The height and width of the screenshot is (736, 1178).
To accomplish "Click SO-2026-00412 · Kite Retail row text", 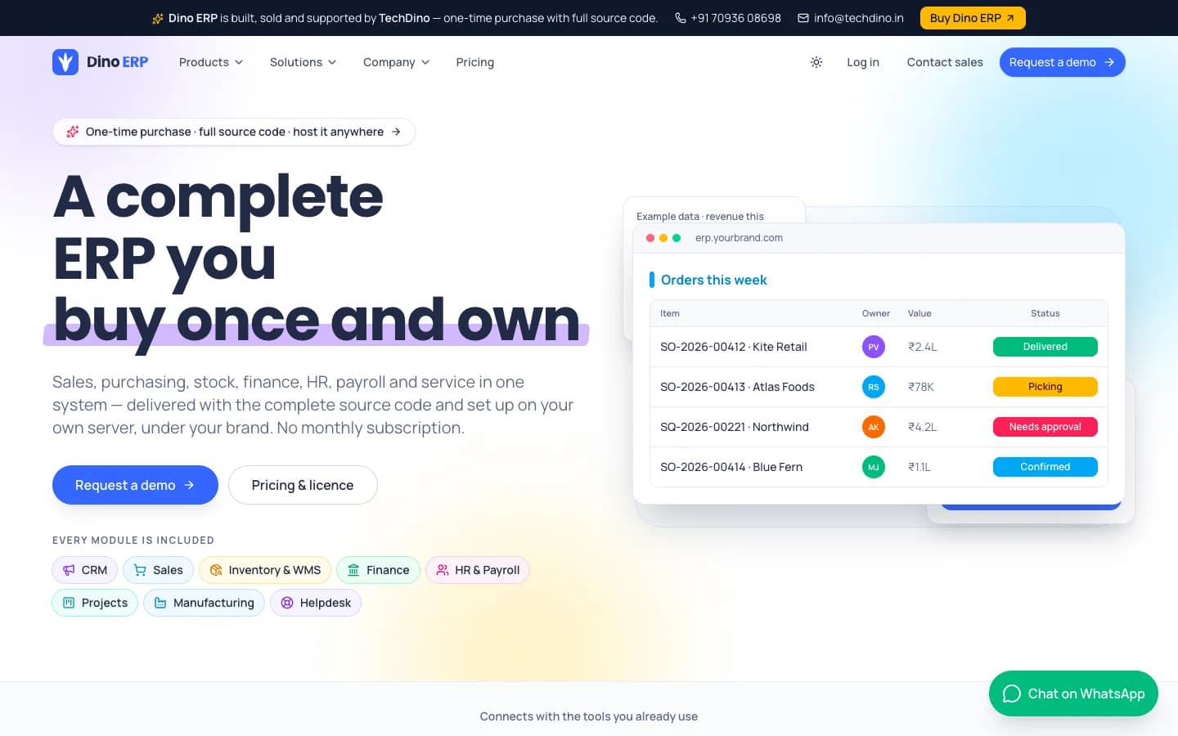I will [x=734, y=347].
